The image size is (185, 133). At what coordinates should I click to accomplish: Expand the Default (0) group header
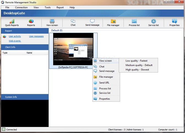57,31
